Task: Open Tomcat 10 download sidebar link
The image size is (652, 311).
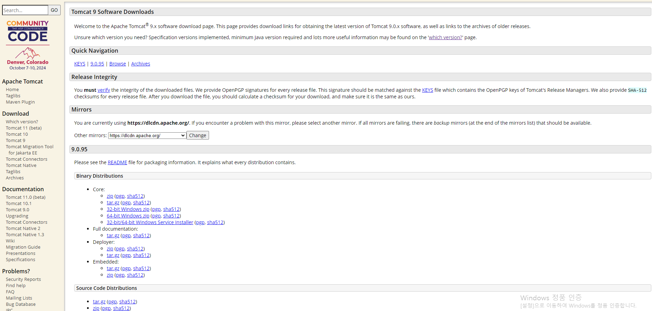Action: point(17,134)
